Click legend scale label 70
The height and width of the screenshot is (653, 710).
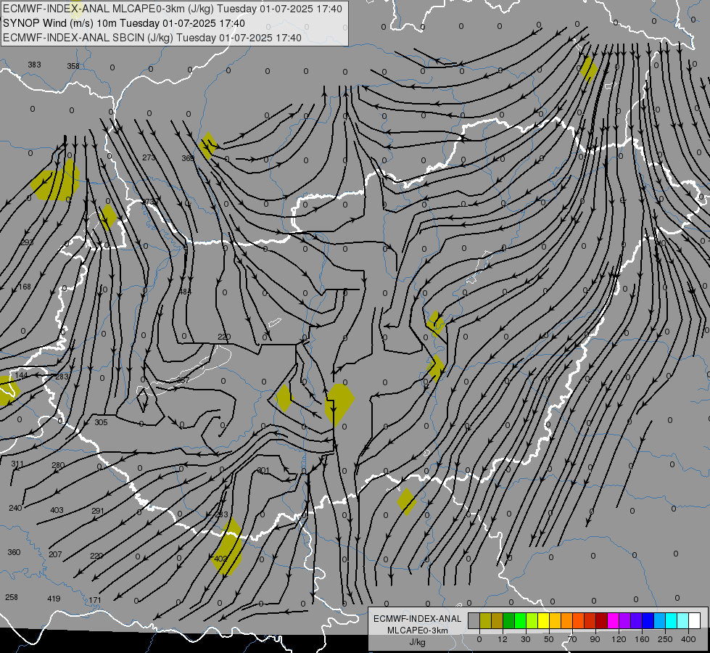[572, 639]
